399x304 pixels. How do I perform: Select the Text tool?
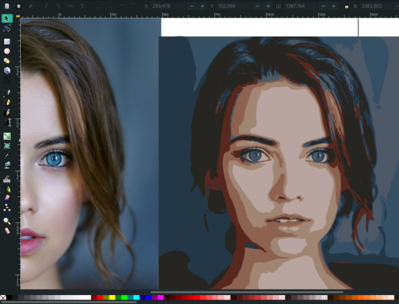tap(7, 123)
